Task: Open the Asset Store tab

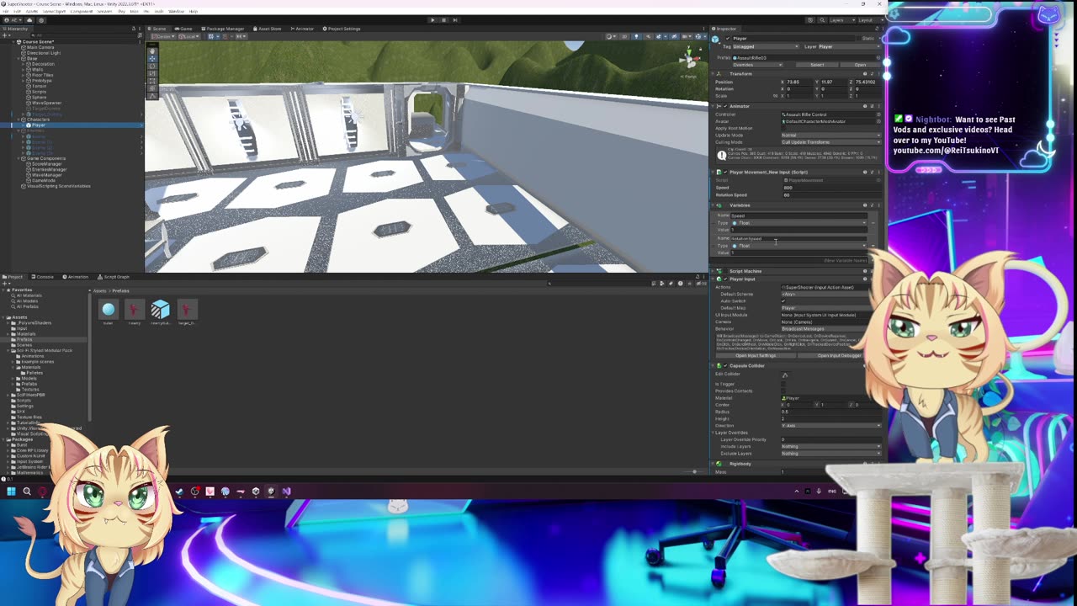Action: click(x=268, y=29)
